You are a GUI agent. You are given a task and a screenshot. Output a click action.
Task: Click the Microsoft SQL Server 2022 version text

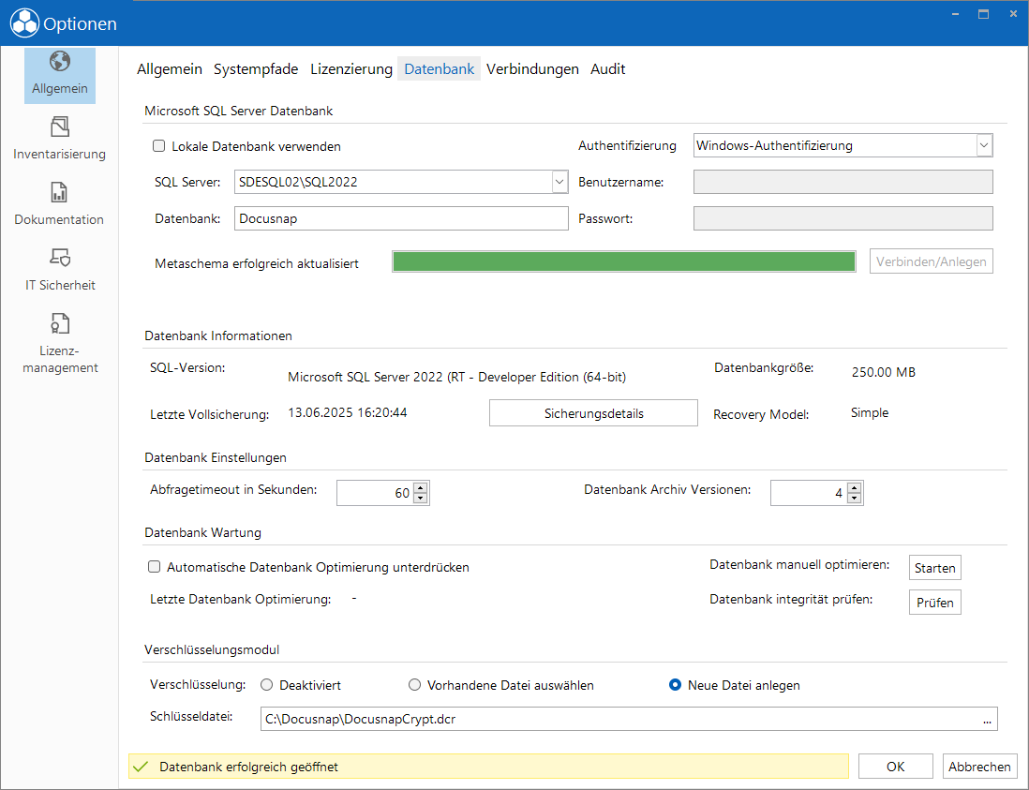coord(456,378)
